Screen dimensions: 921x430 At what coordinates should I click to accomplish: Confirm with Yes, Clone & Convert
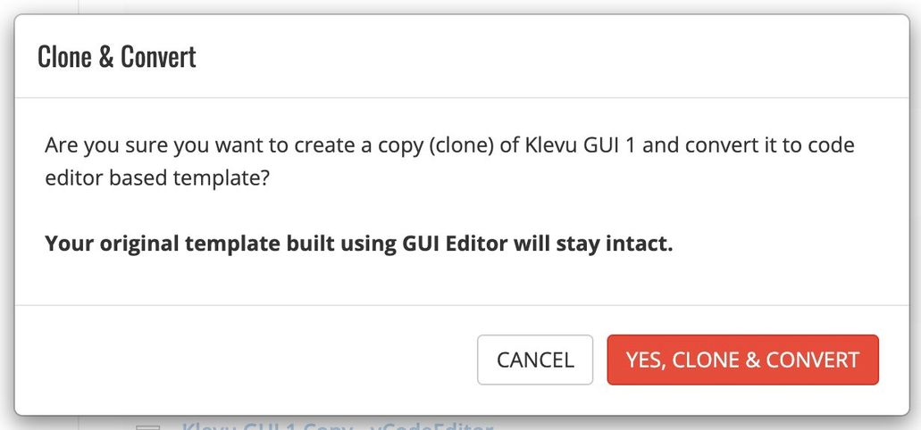click(x=743, y=360)
